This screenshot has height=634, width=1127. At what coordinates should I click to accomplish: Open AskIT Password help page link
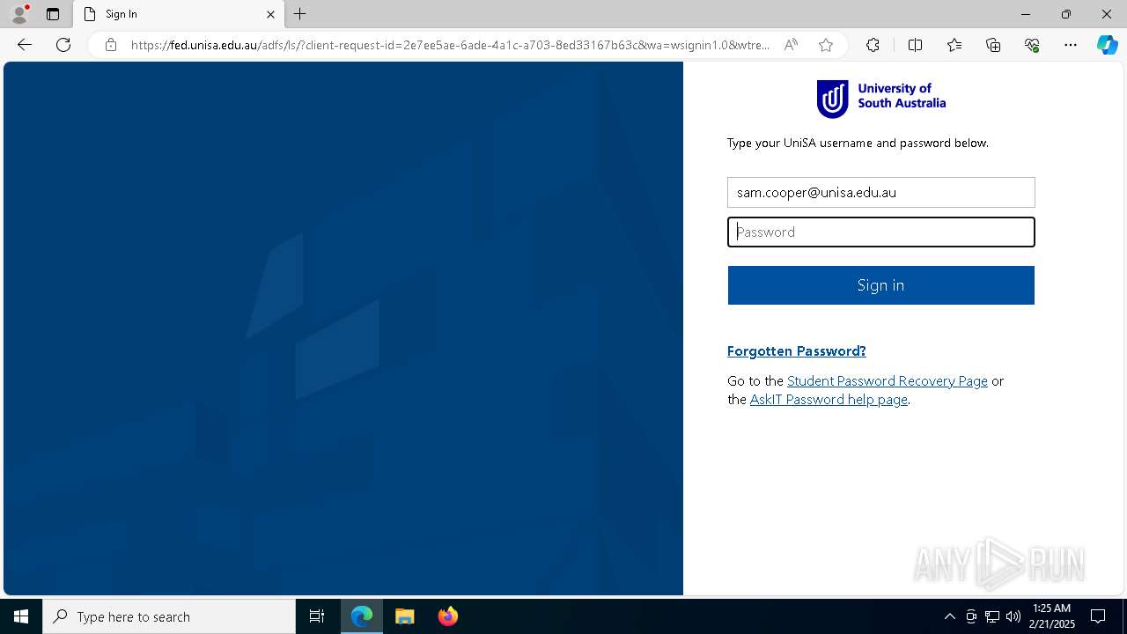tap(829, 399)
